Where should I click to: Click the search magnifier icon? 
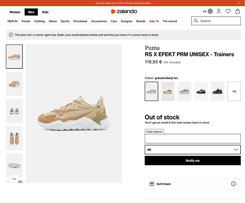click(196, 21)
